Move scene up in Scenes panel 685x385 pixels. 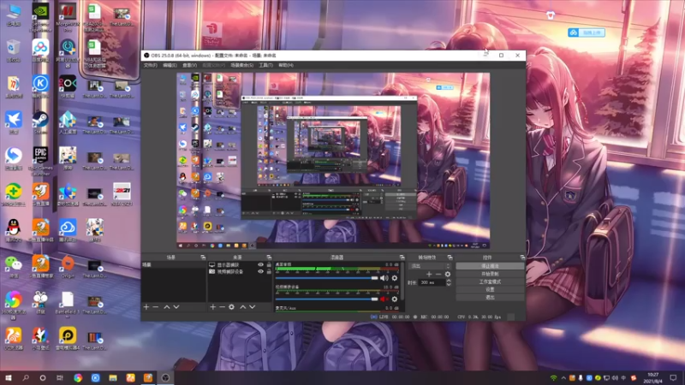click(x=167, y=307)
